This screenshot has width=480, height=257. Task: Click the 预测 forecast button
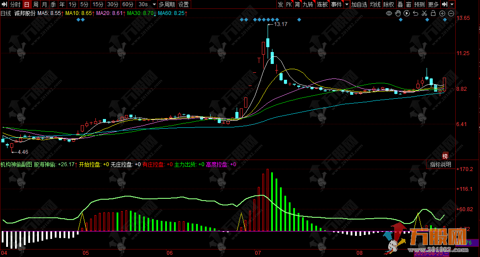[420, 4]
